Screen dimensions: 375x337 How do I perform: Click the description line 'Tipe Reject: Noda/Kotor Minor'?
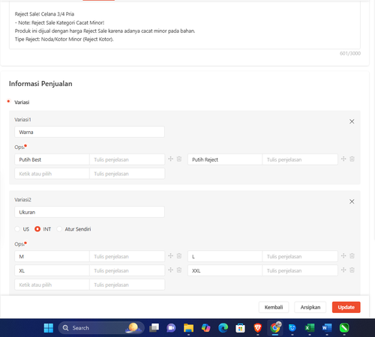64,39
